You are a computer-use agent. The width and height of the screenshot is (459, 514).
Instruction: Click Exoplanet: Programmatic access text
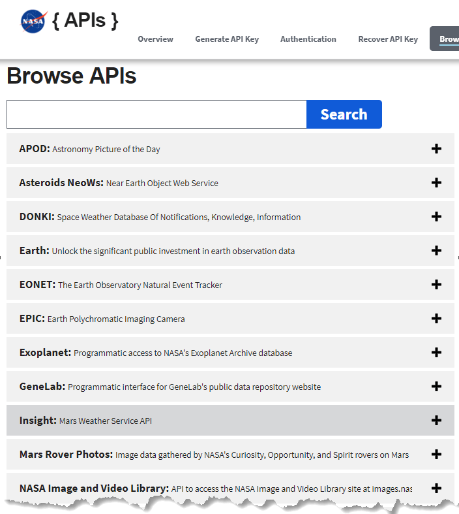point(156,353)
